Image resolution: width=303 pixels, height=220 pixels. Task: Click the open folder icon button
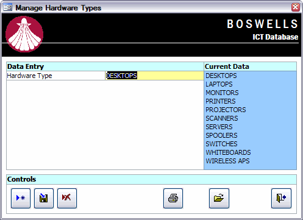tap(219, 198)
